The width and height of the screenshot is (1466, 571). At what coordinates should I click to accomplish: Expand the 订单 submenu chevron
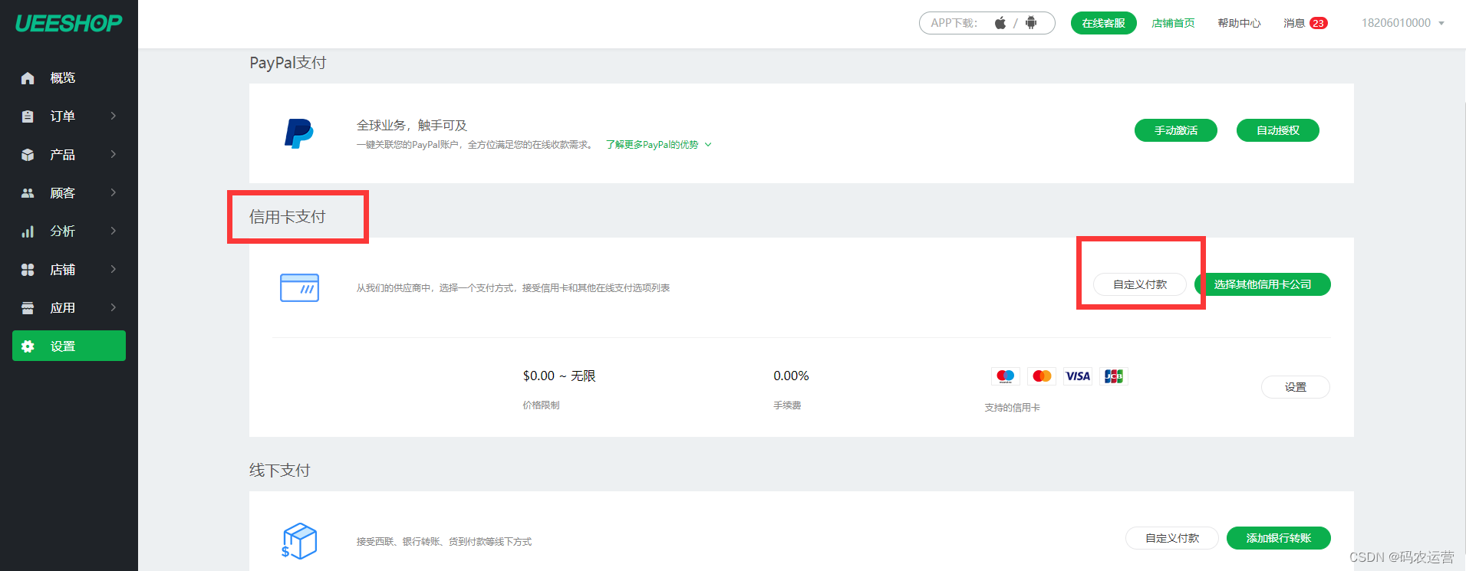point(114,116)
